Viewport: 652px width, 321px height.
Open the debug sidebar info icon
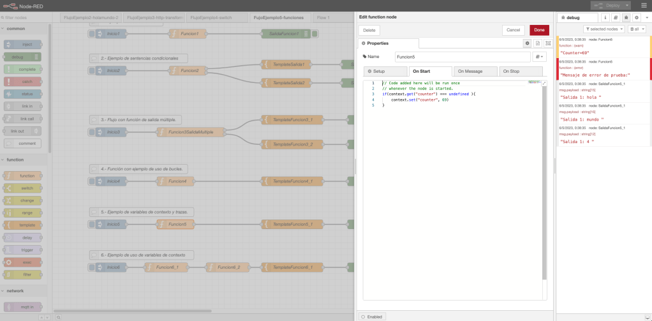(x=605, y=18)
